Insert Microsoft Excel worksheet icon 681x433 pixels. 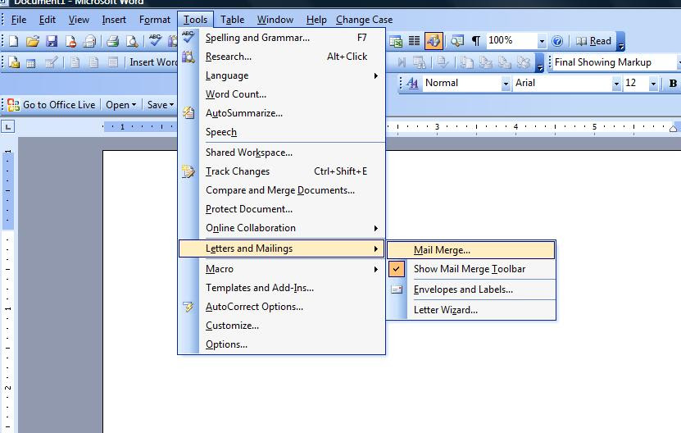point(396,41)
